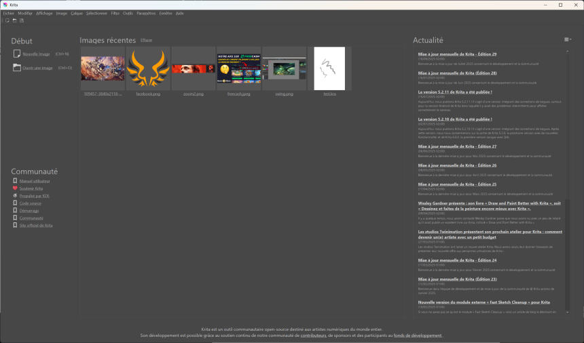Open the Filtre menu

pos(115,13)
